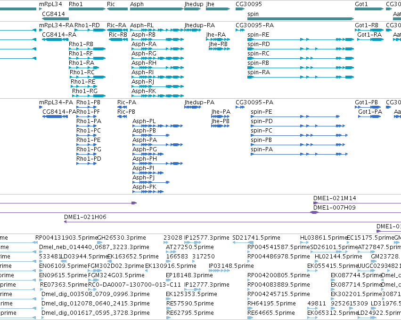Select the Ric gene label

click(x=111, y=4)
